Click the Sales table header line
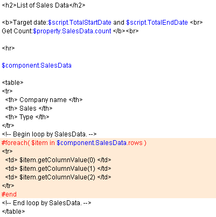This screenshot has width=216, height=217. [29, 108]
